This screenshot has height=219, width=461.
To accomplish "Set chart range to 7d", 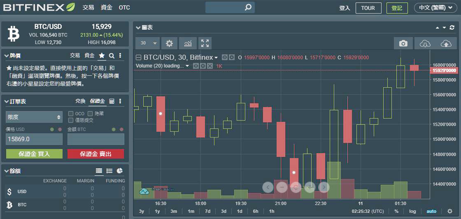I will [207, 211].
